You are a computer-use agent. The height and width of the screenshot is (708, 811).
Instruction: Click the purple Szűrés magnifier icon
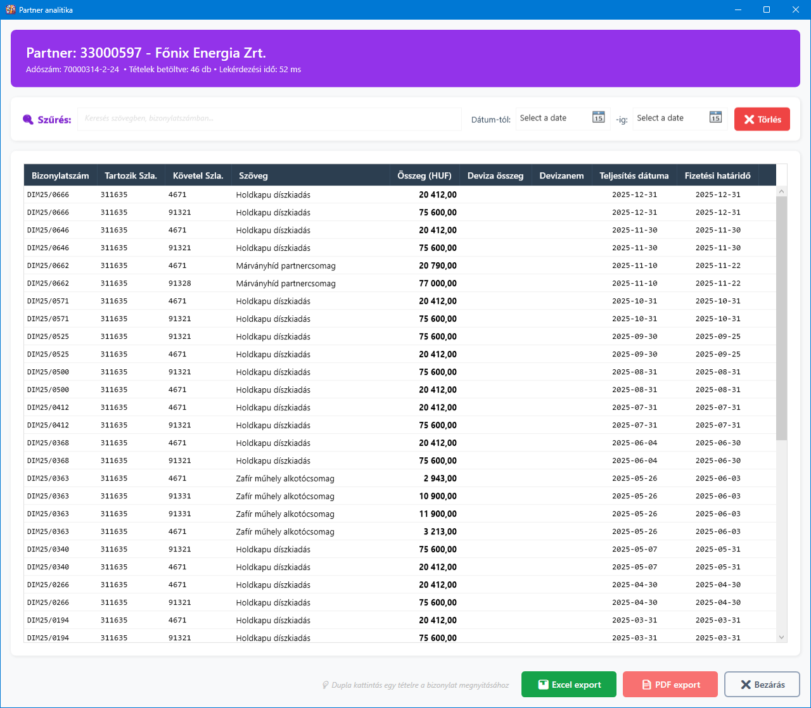click(x=28, y=120)
